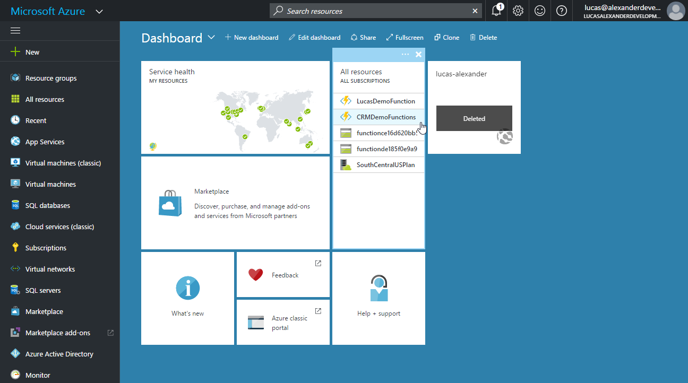Click the user account avatar
Image resolution: width=688 pixels, height=383 pixels.
tap(676, 11)
